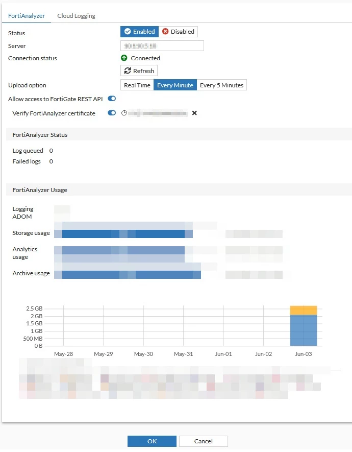Viewport: 352px width, 452px height.
Task: Switch to the Cloud Logging tab
Action: click(x=76, y=16)
